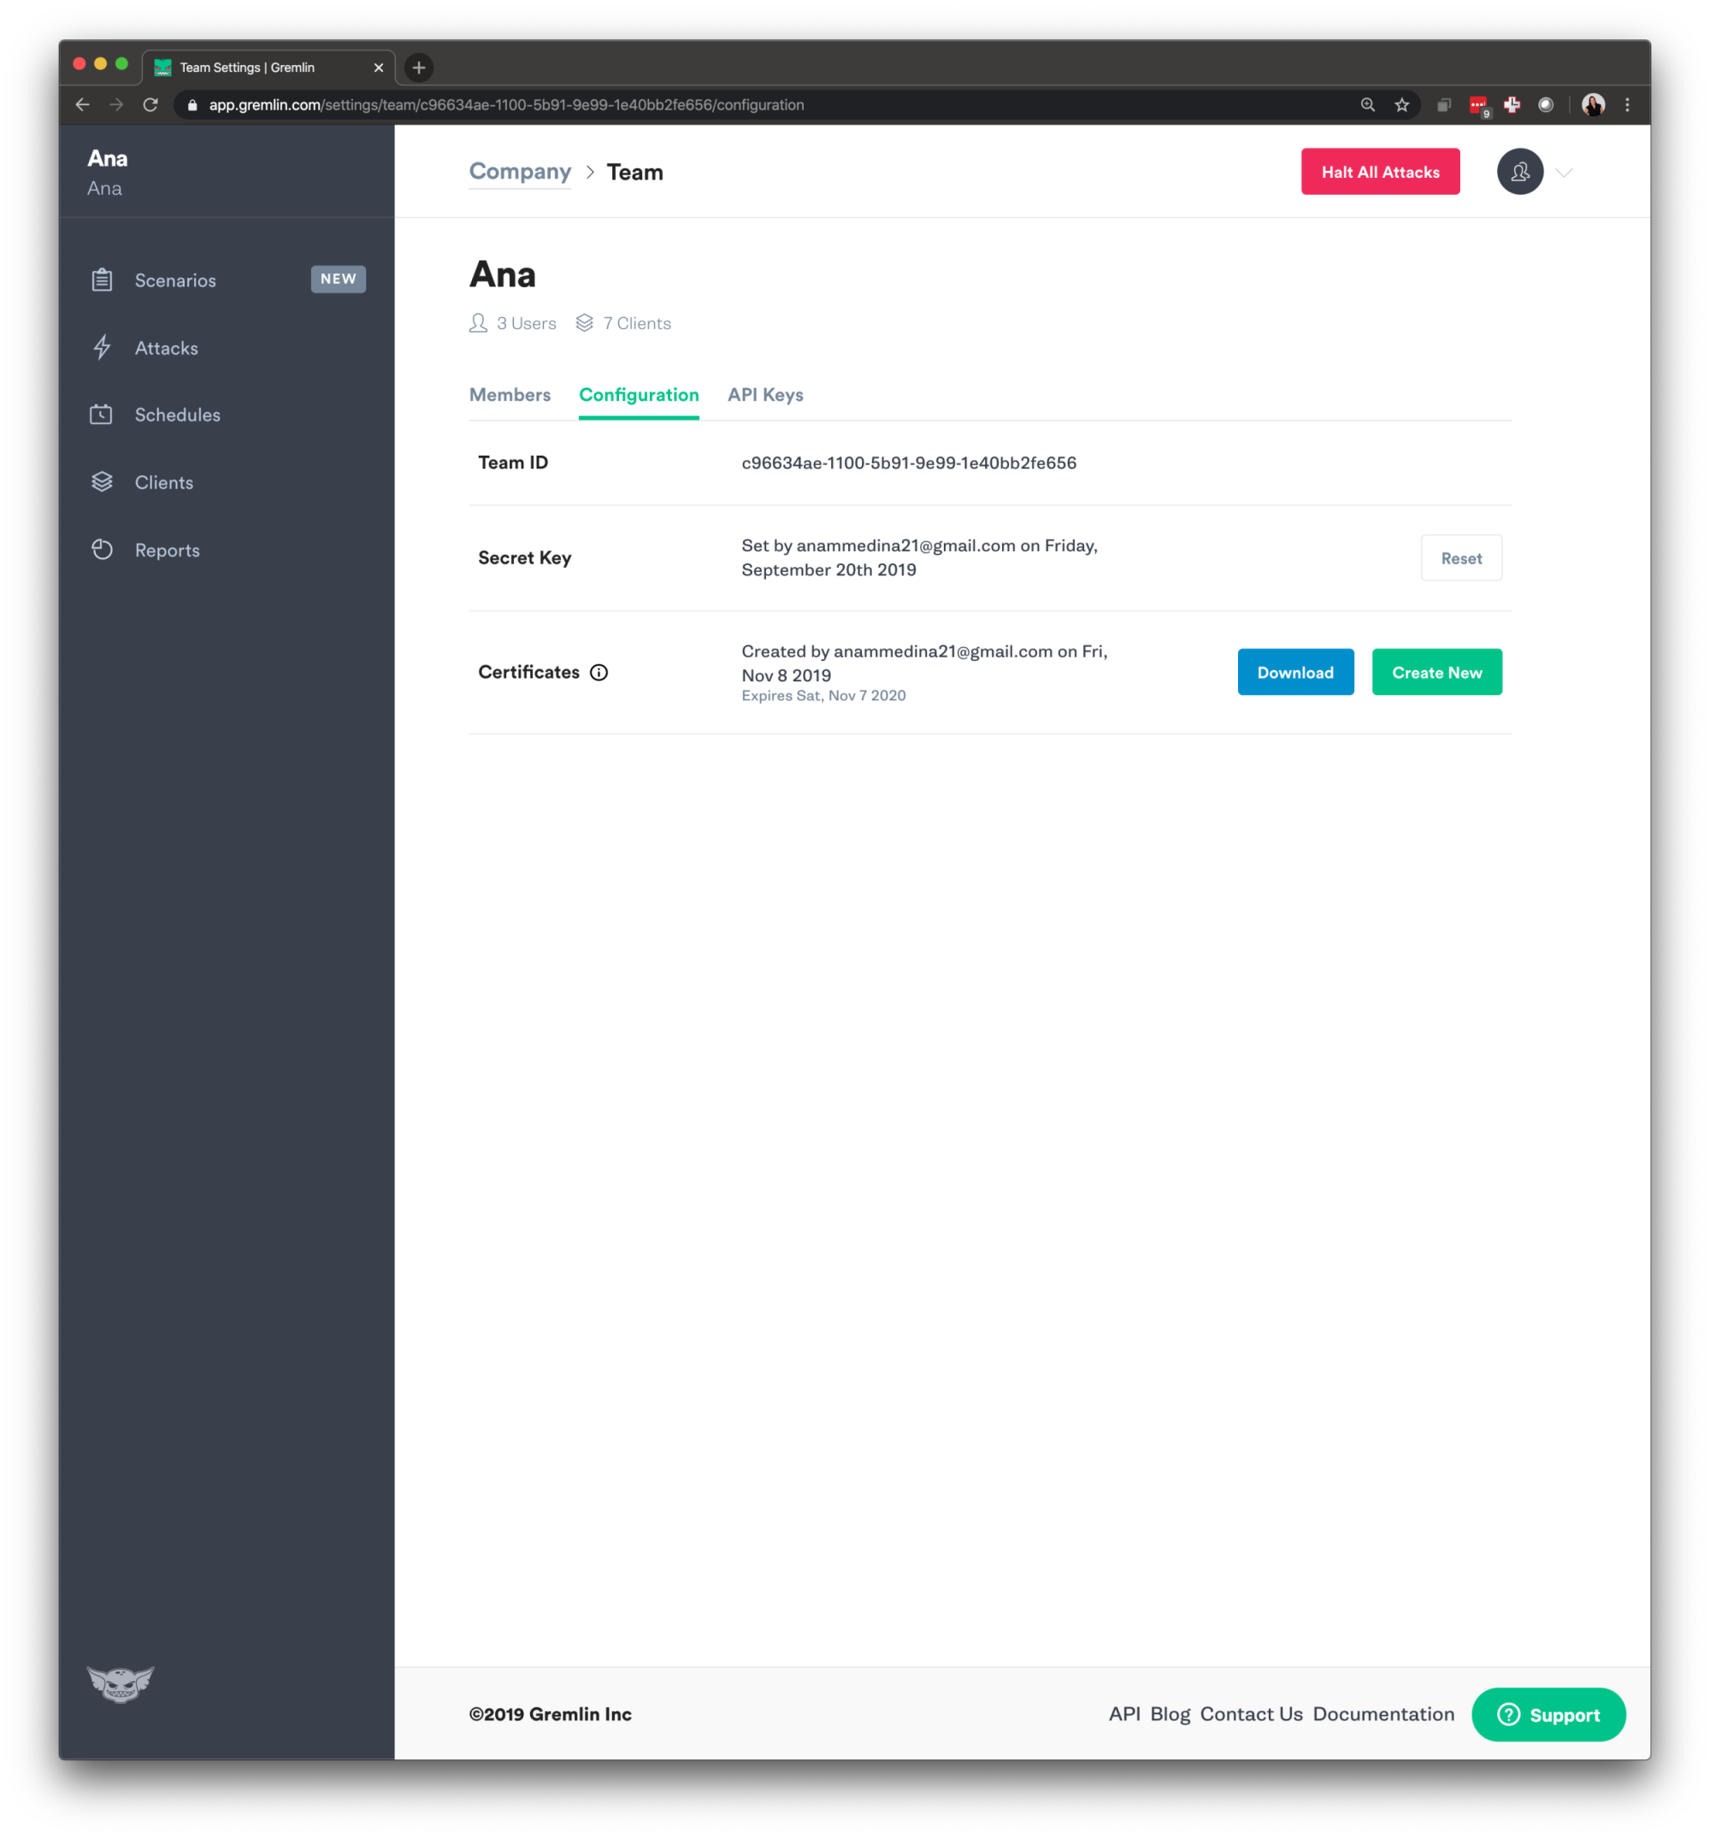Open Scenarios in the sidebar
The width and height of the screenshot is (1710, 1838).
coord(174,280)
